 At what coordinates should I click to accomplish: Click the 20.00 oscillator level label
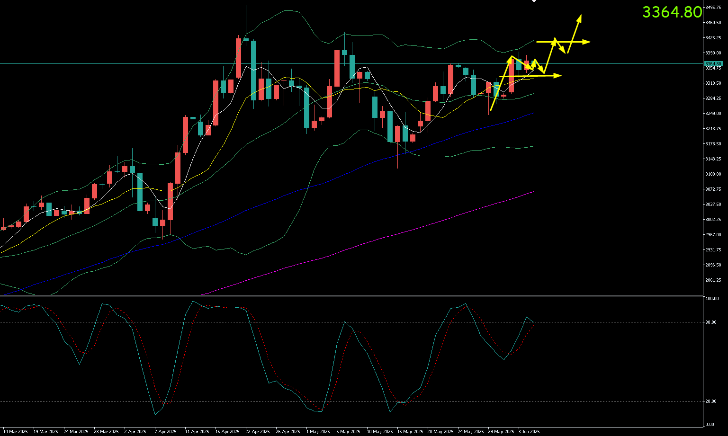click(711, 401)
